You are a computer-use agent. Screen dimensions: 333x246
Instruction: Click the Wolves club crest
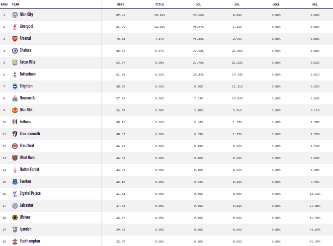click(15, 218)
